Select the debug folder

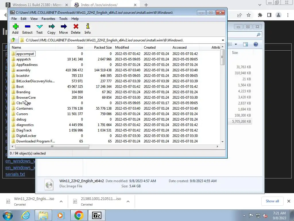click(21, 119)
